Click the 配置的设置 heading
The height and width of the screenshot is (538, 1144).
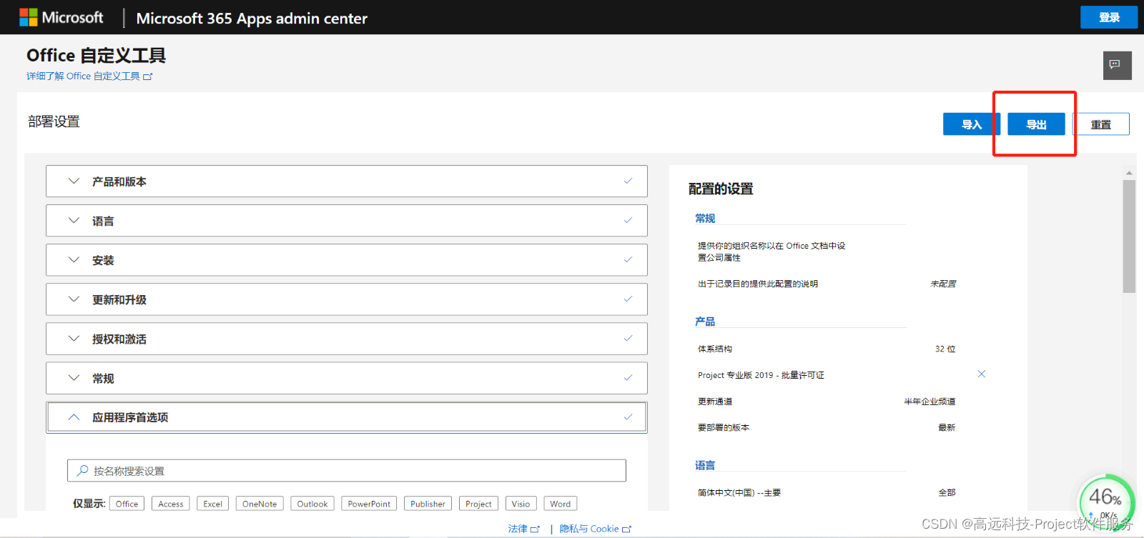[721, 189]
